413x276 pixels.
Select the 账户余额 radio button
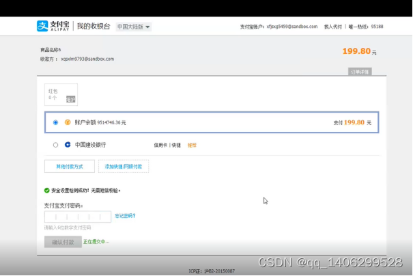[x=55, y=122]
